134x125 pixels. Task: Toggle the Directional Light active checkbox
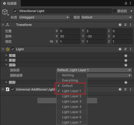pyautogui.click(x=15, y=11)
